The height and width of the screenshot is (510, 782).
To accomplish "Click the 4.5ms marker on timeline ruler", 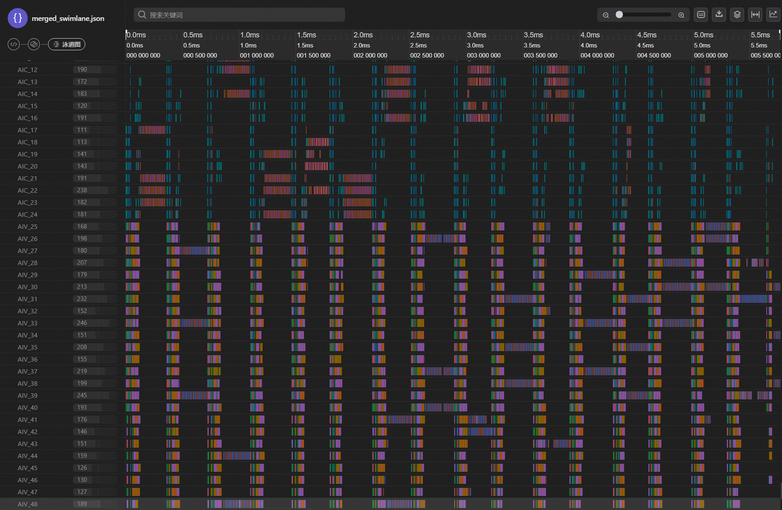I will [x=647, y=35].
